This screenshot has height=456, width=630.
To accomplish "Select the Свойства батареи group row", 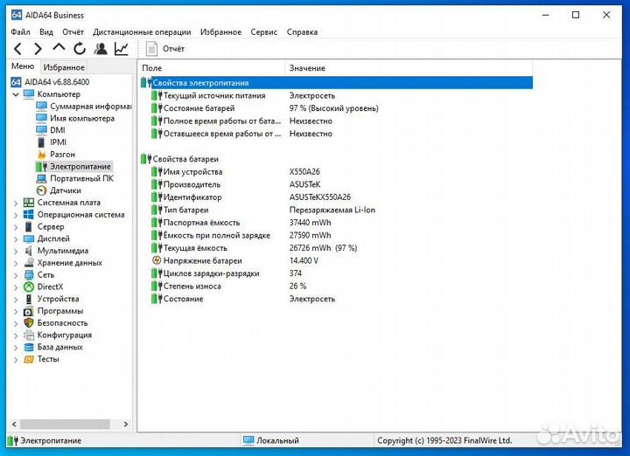I will pos(179,159).
